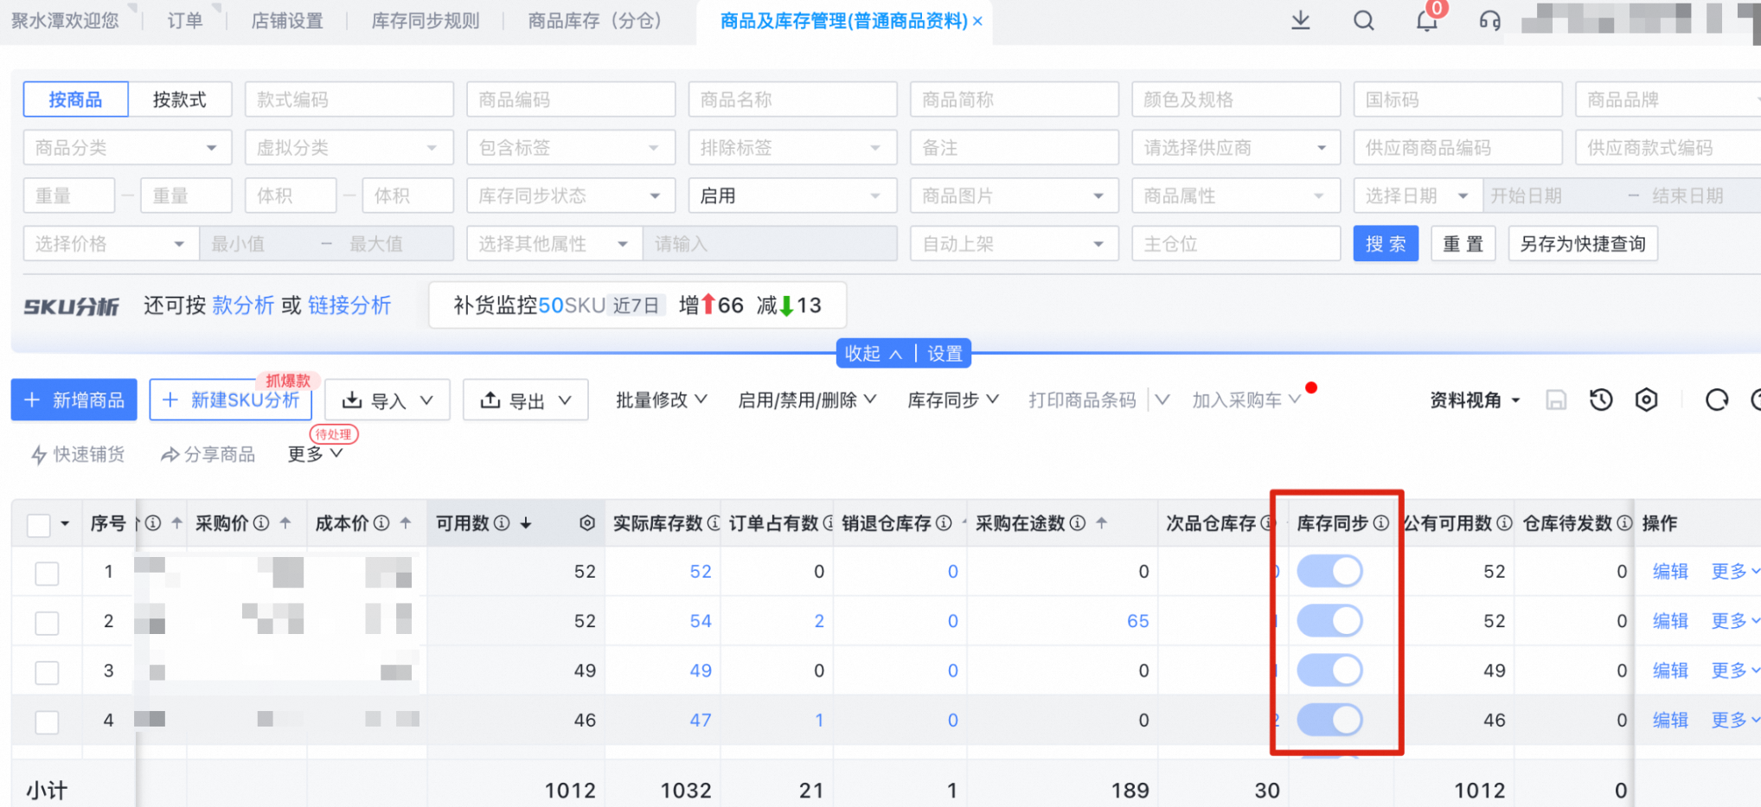Open the download icon in top bar
The width and height of the screenshot is (1761, 807).
pos(1301,20)
